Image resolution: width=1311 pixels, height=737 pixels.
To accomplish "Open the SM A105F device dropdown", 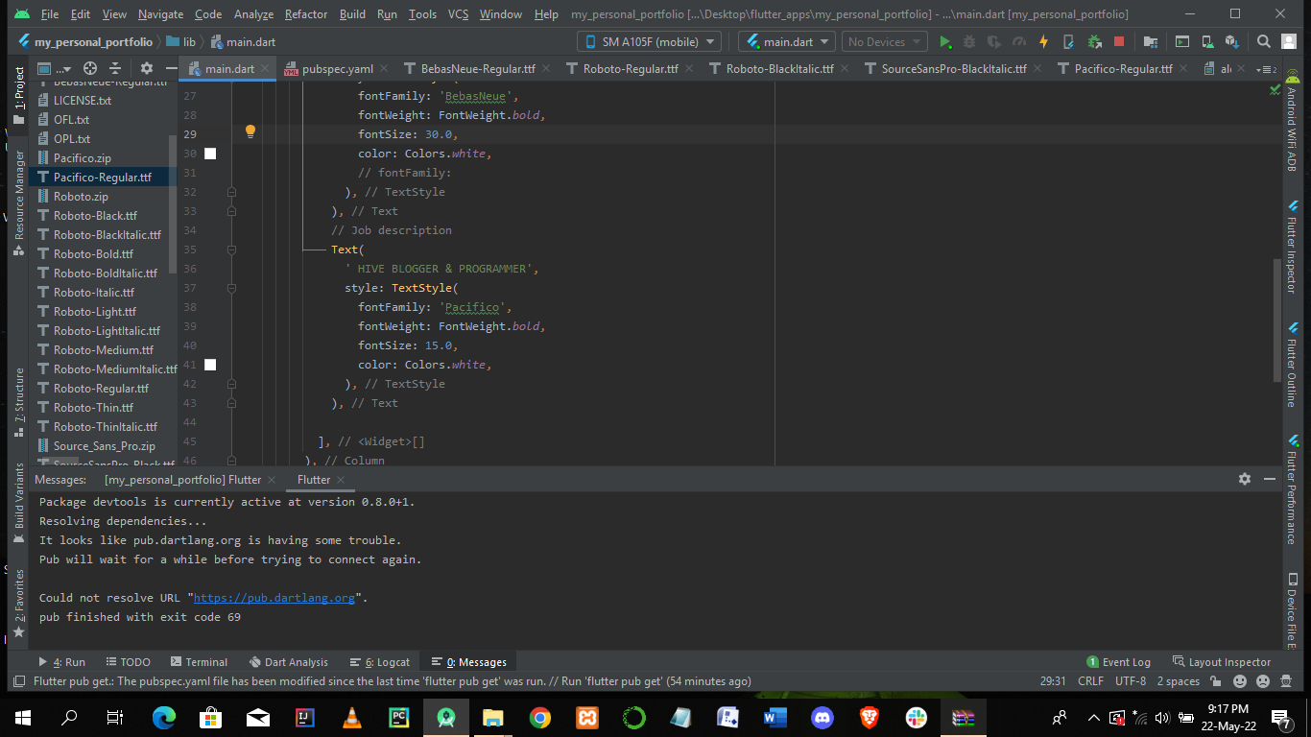I will [649, 42].
